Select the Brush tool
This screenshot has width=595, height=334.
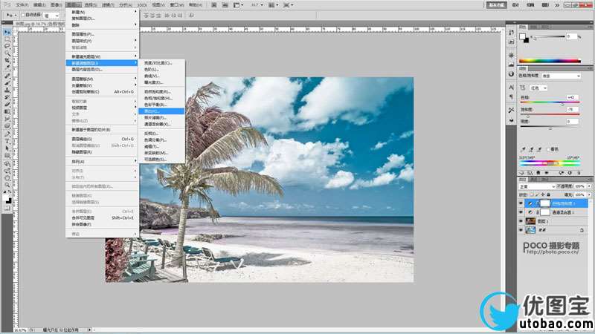click(7, 83)
